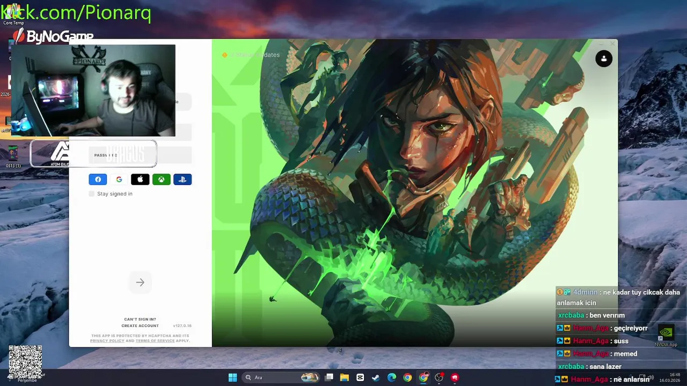Open the active Chrome window icon
Image resolution: width=687 pixels, height=386 pixels.
coord(423,377)
